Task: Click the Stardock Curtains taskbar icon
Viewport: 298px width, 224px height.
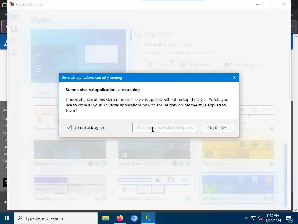Action: (x=148, y=218)
